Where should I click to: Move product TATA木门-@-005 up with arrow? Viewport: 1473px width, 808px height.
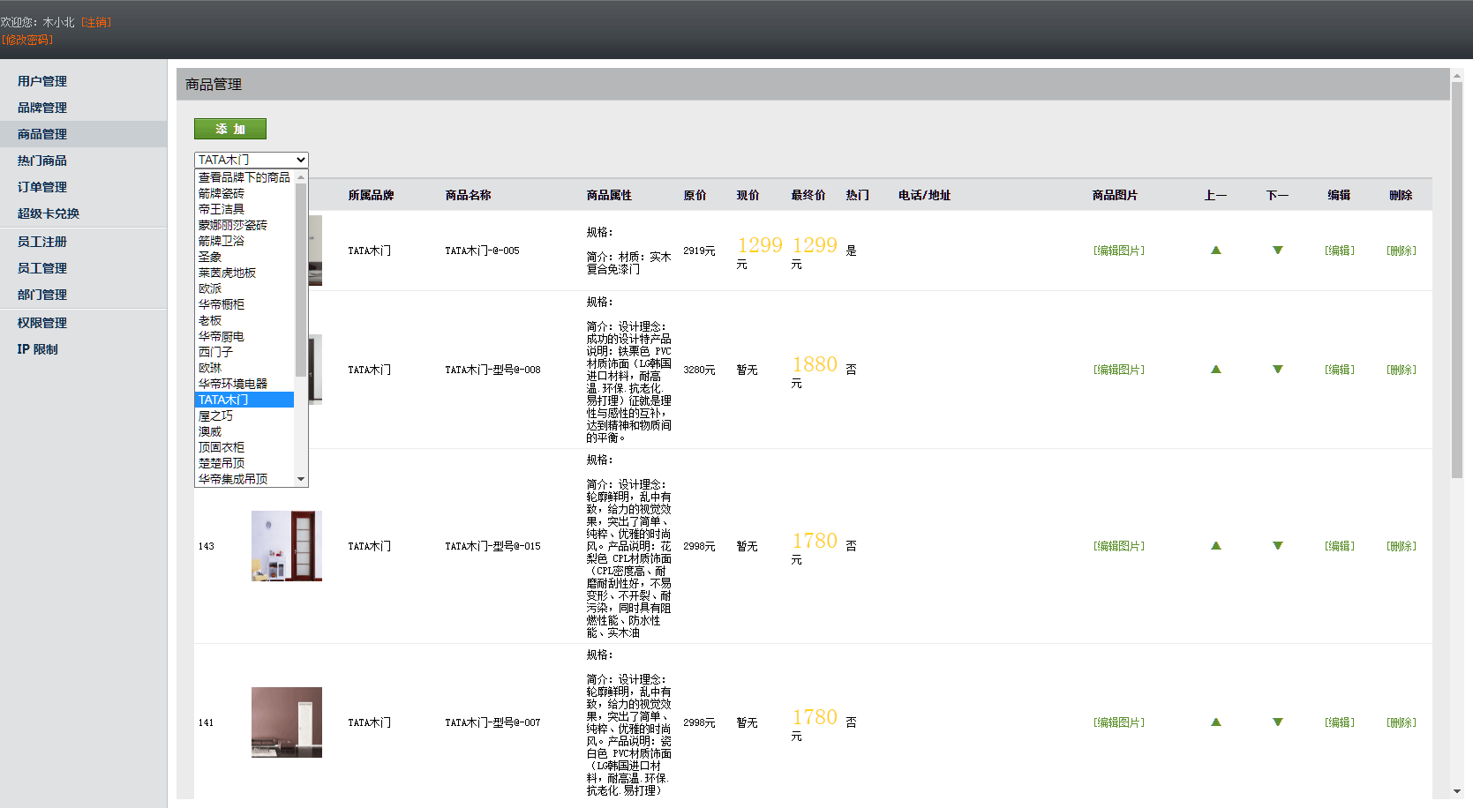tap(1215, 251)
